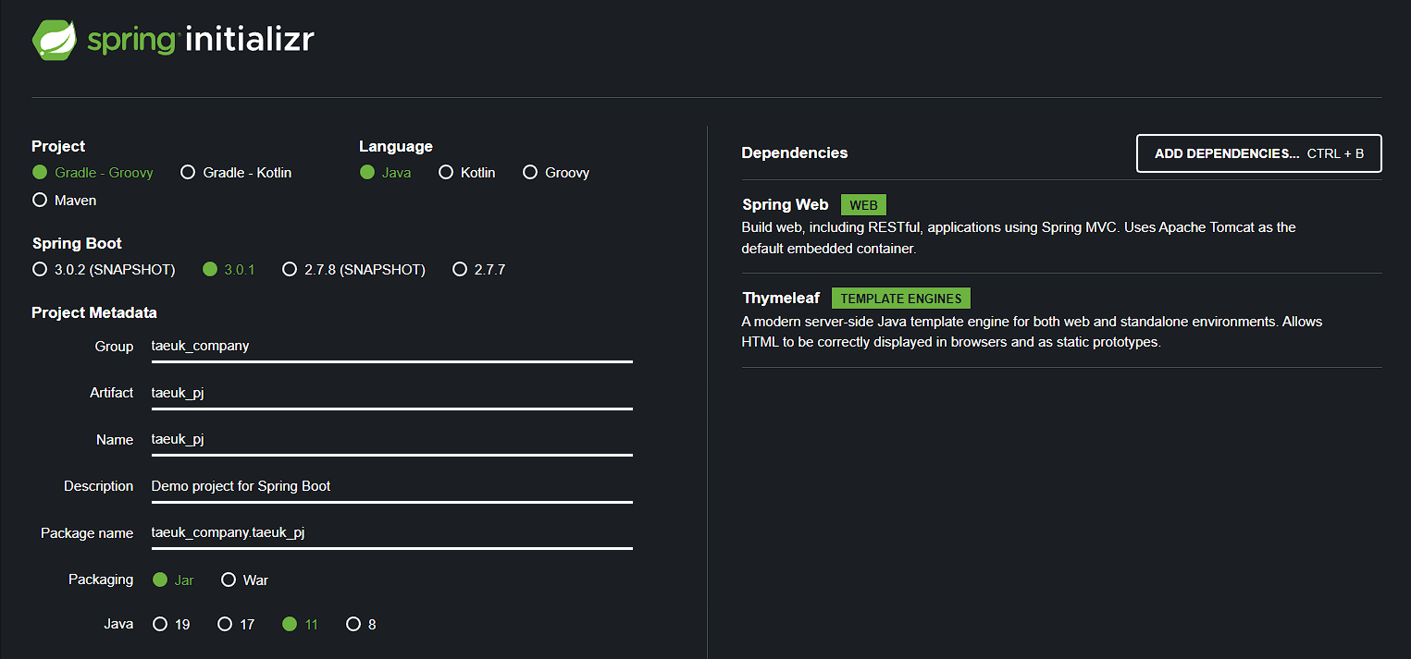Click the Dependencies heading
This screenshot has height=659, width=1411.
(795, 153)
